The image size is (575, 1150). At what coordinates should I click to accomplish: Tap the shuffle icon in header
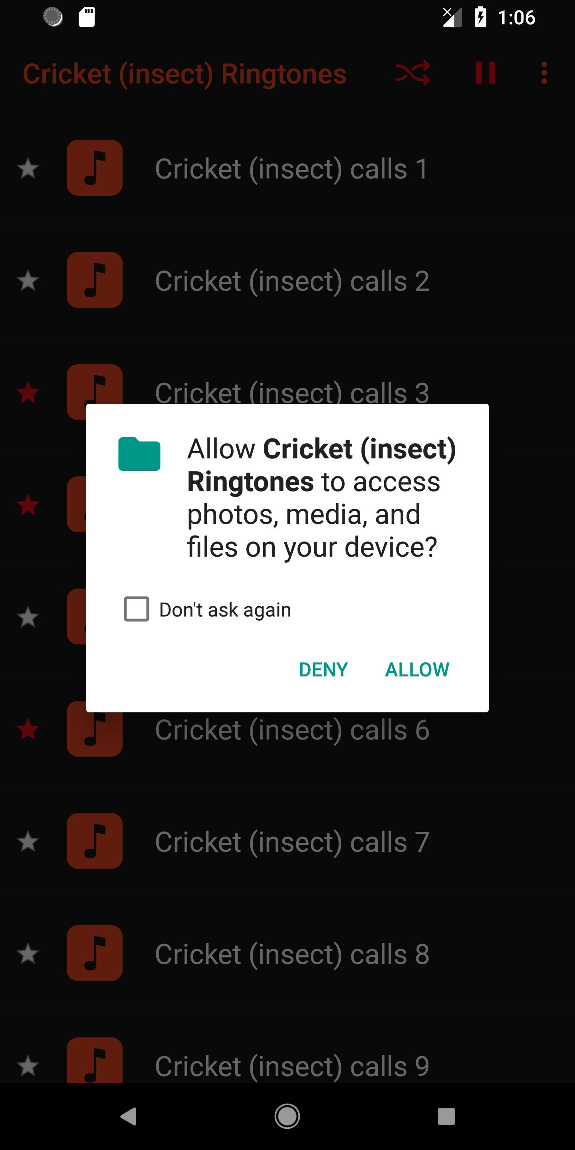click(412, 73)
